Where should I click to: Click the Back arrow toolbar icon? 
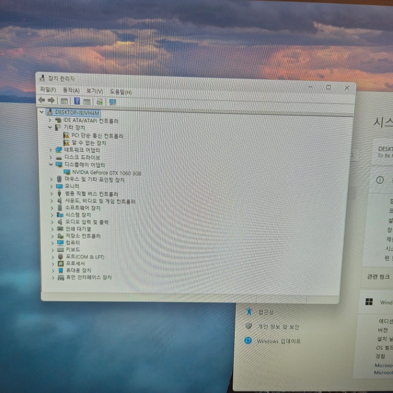(42, 100)
